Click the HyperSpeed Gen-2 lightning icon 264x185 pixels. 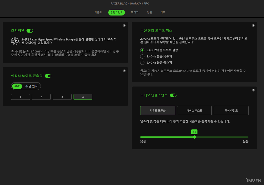click(15, 41)
